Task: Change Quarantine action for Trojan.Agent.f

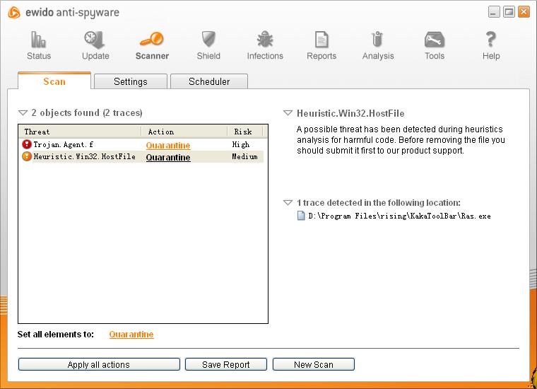Action: tap(168, 145)
